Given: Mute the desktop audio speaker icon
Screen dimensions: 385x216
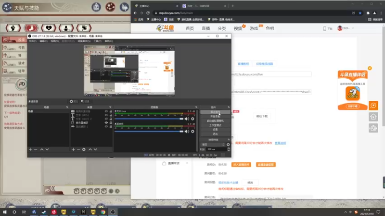Looking at the screenshot, I should click(187, 132).
